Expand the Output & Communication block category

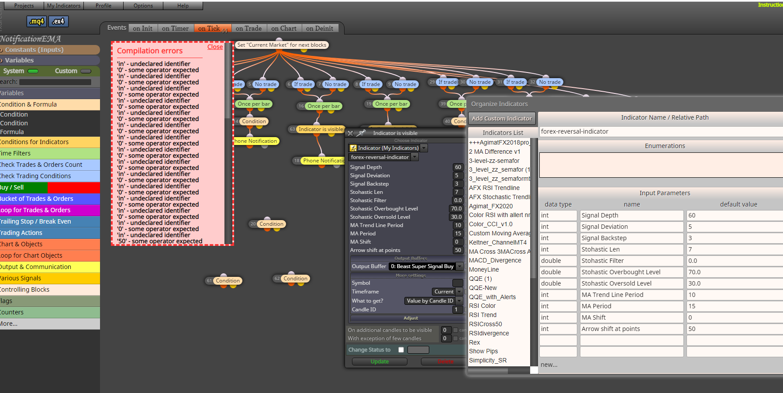pyautogui.click(x=50, y=267)
